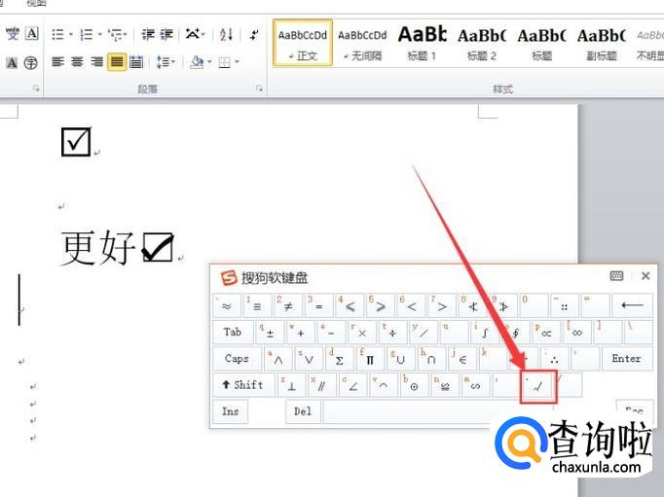Click the Del key

click(303, 411)
